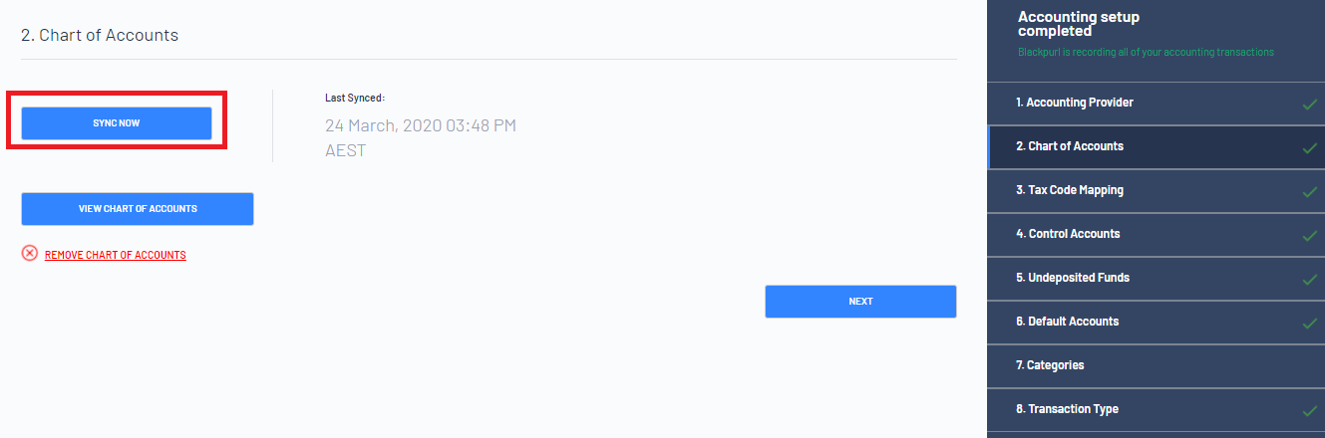Screen dimensions: 1325x438
Task: Click checkmark icon beside Tax Code Mapping
Action: pyautogui.click(x=1310, y=191)
